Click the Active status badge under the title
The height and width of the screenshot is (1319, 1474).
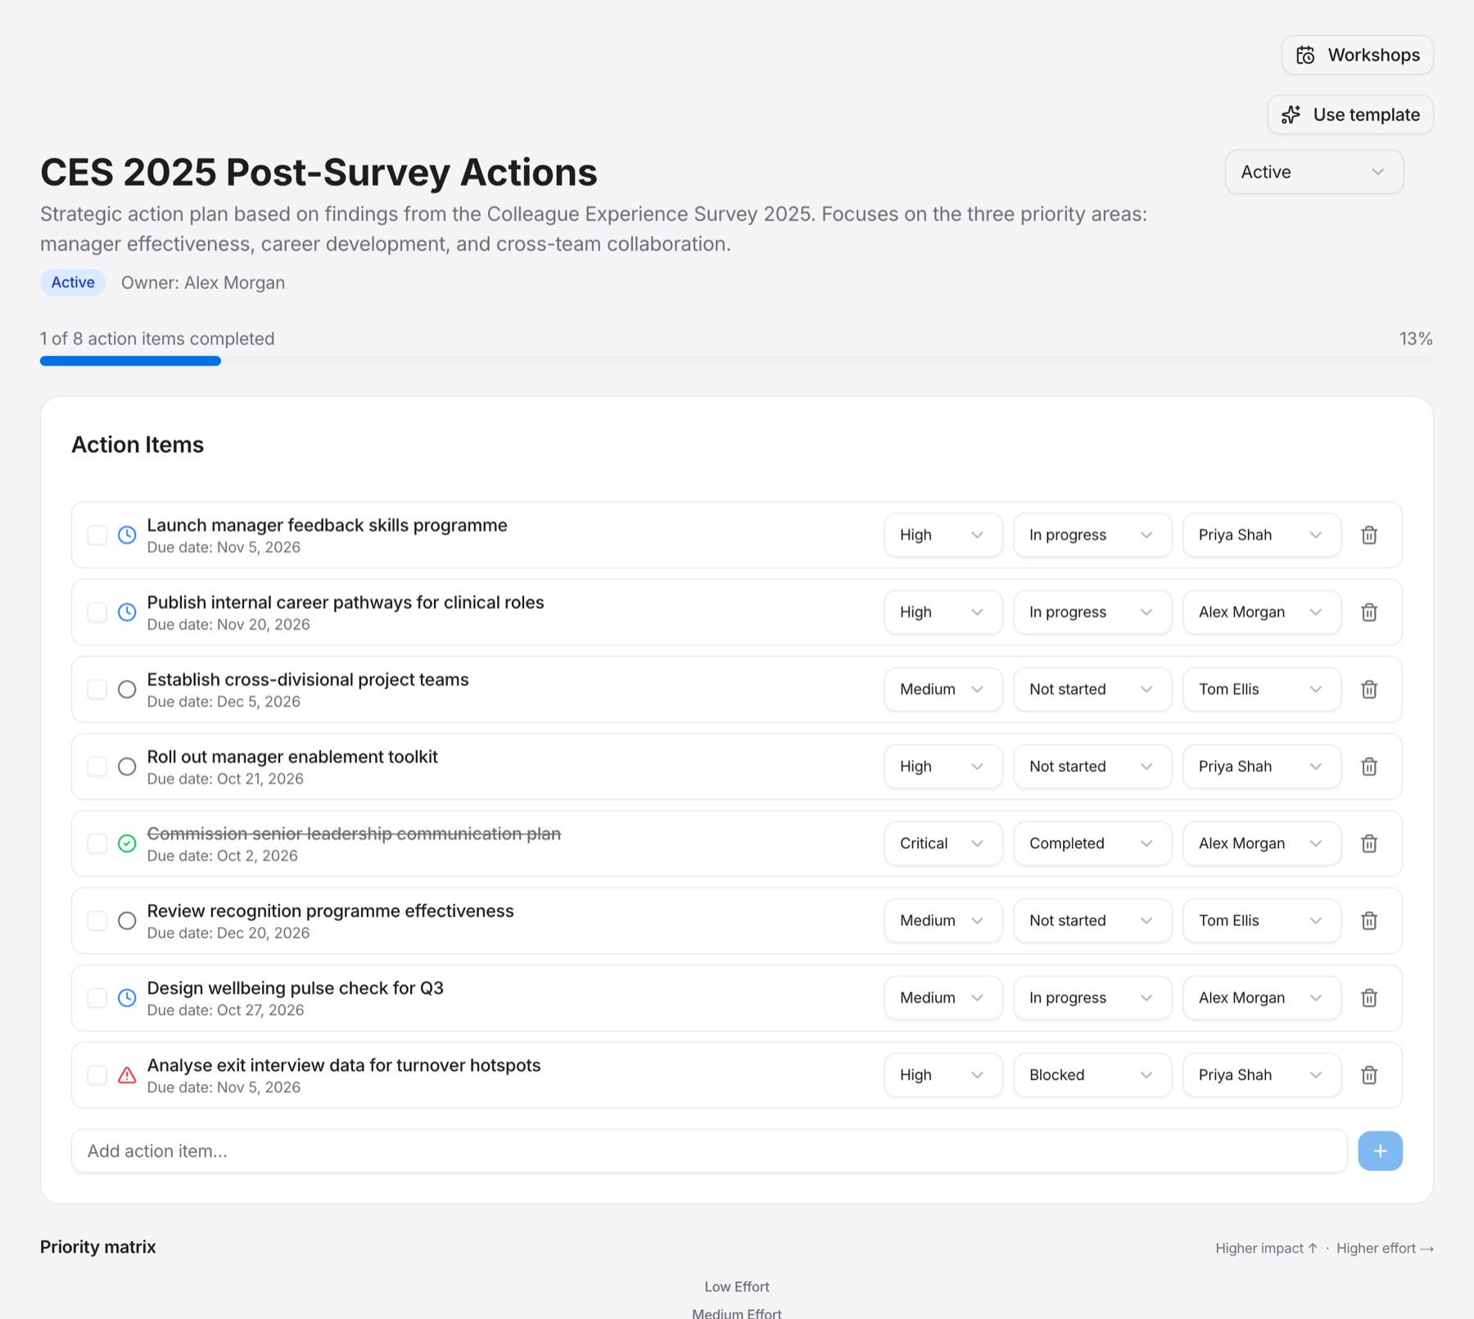click(73, 282)
